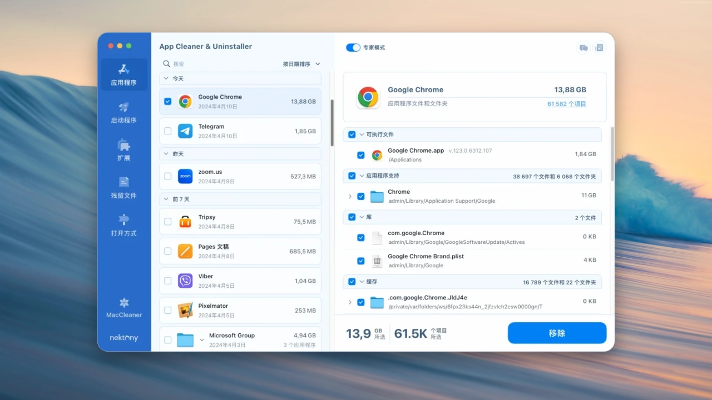Expand the .com.google.Chrome.JIdJ4e folder

tap(350, 302)
